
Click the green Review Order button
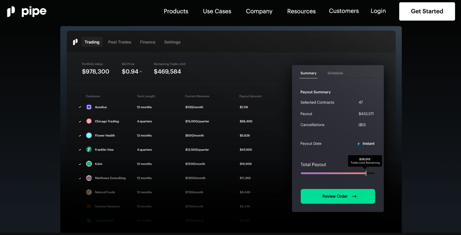(x=337, y=196)
